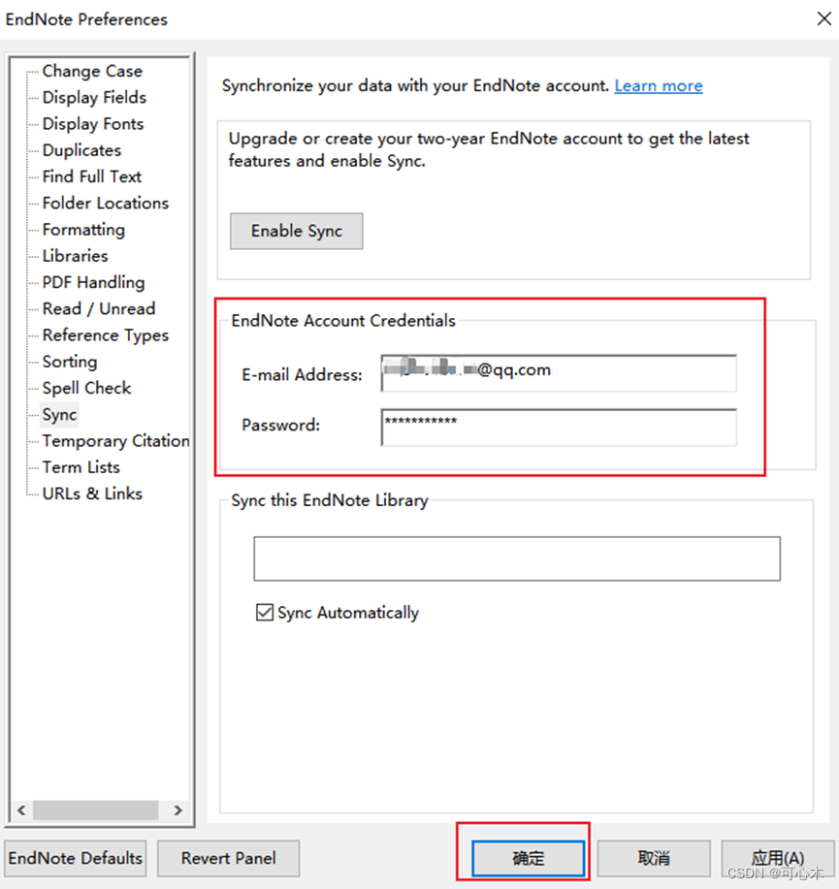Open Spell Check preferences

coord(86,388)
